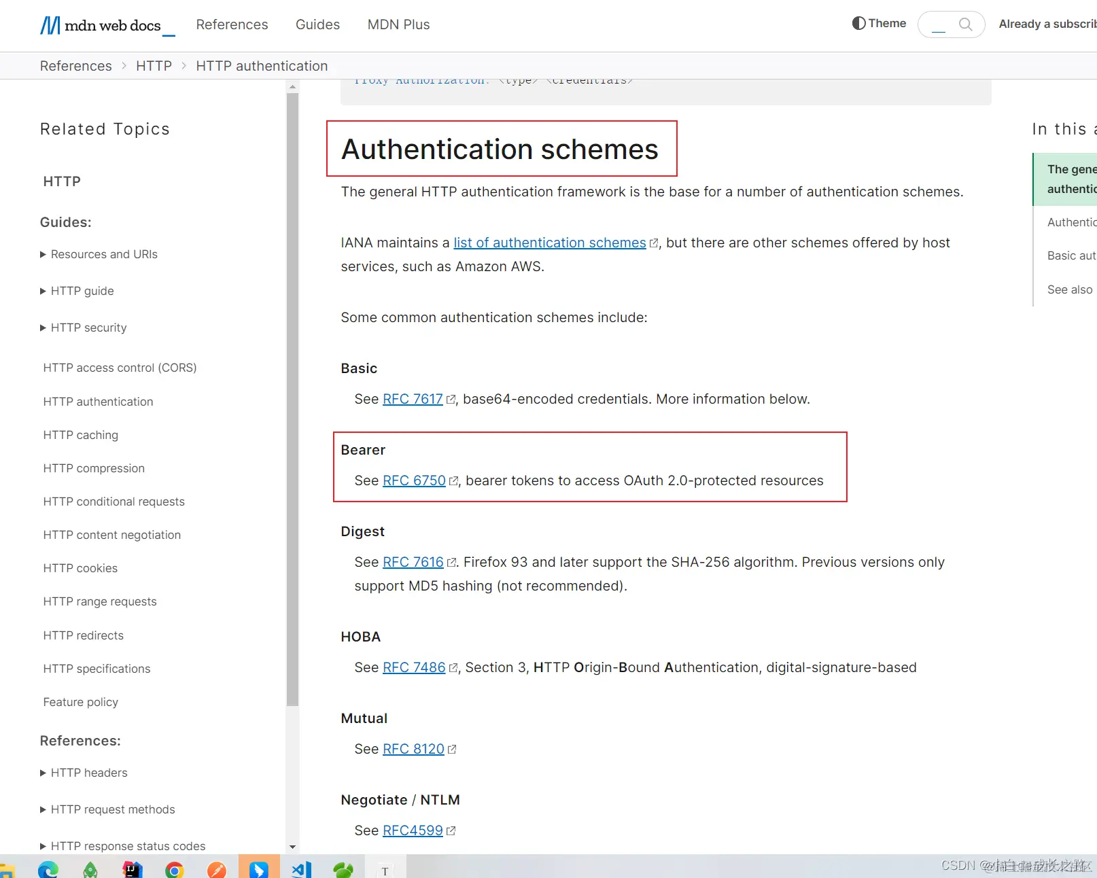Open HTTP range requests

click(99, 601)
